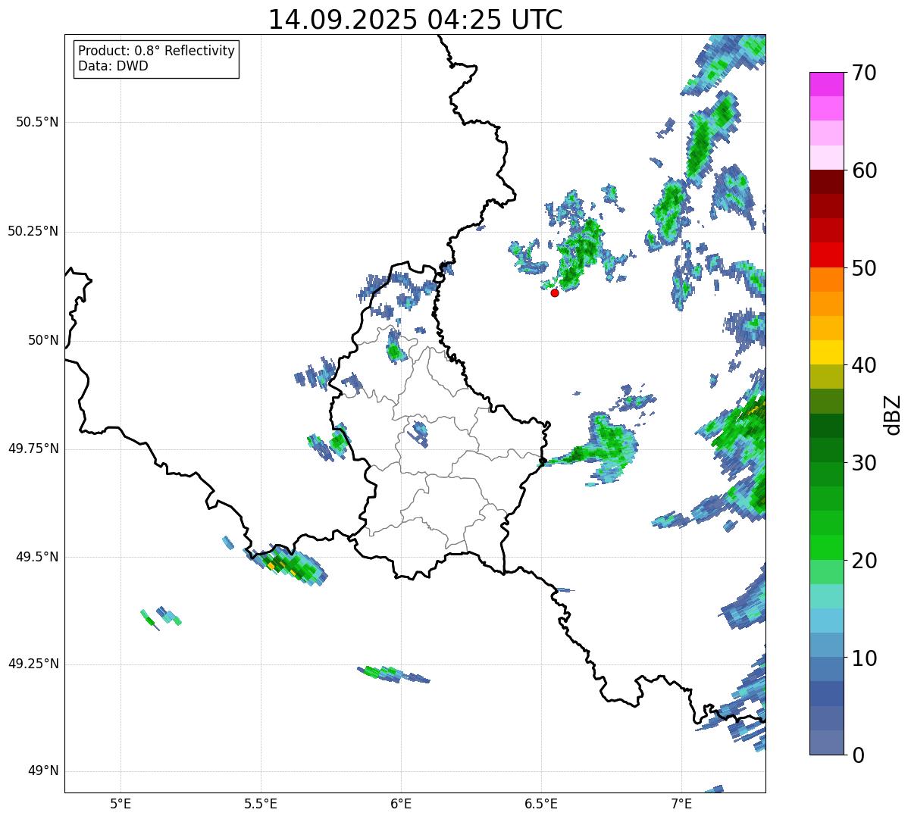This screenshot has width=911, height=819.
Task: Click the red radar station marker
Action: [x=555, y=292]
